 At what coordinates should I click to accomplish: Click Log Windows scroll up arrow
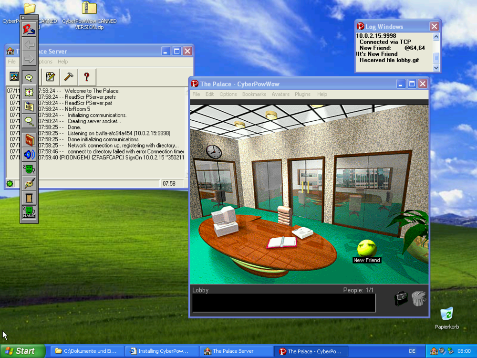436,37
